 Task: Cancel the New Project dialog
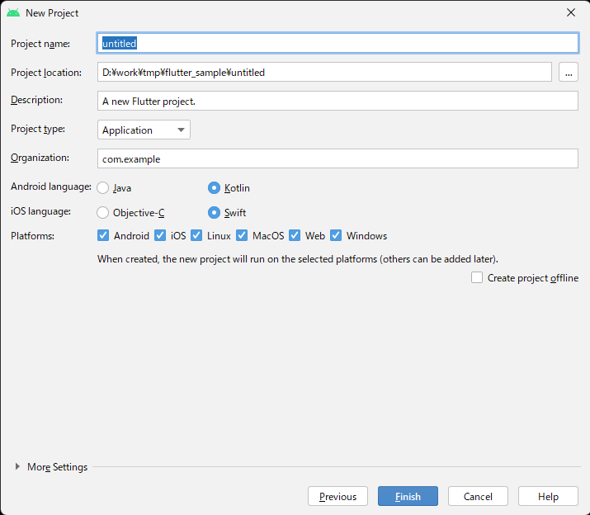(x=478, y=496)
